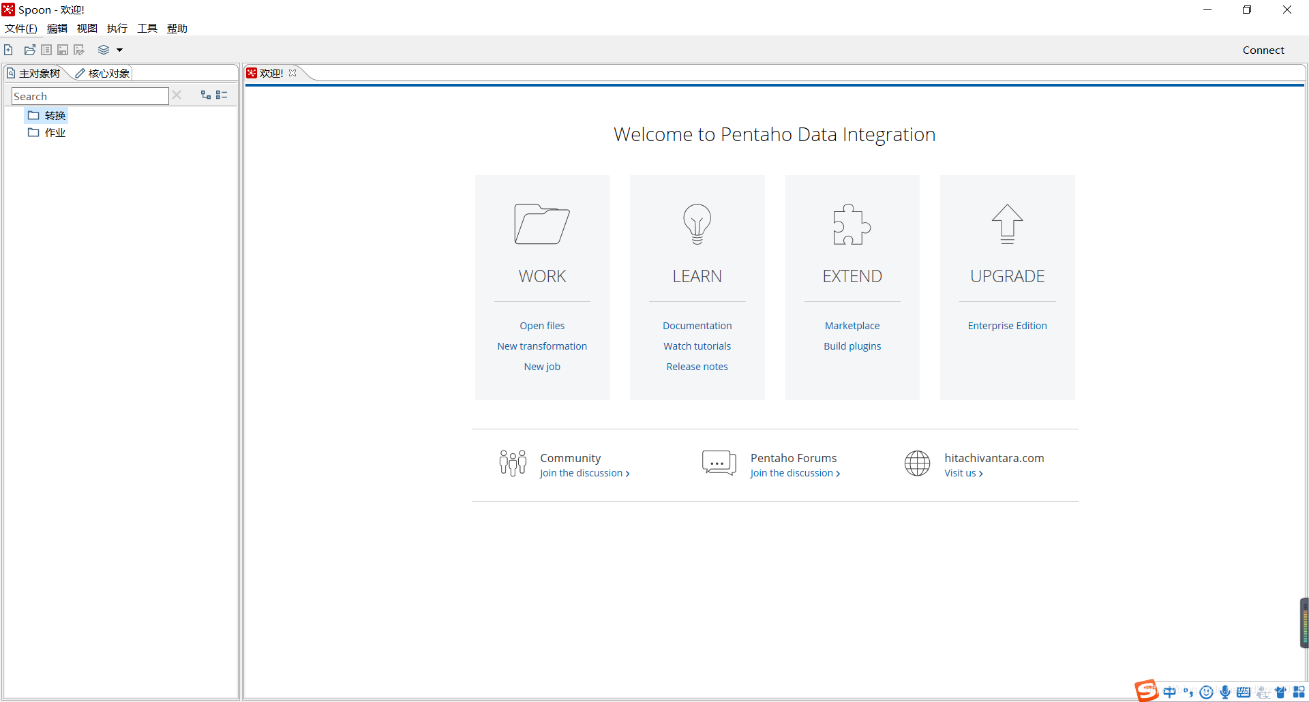The image size is (1309, 702).
Task: Select the 欢迎! welcome tab
Action: [271, 73]
